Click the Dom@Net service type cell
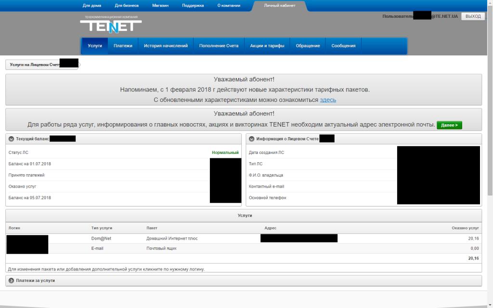Viewport: 493px width, 308px height. [x=101, y=239]
